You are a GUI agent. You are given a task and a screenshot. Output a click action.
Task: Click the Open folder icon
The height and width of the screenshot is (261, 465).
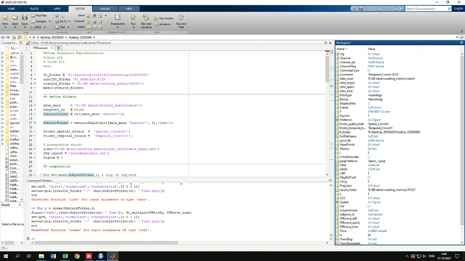pyautogui.click(x=15, y=18)
